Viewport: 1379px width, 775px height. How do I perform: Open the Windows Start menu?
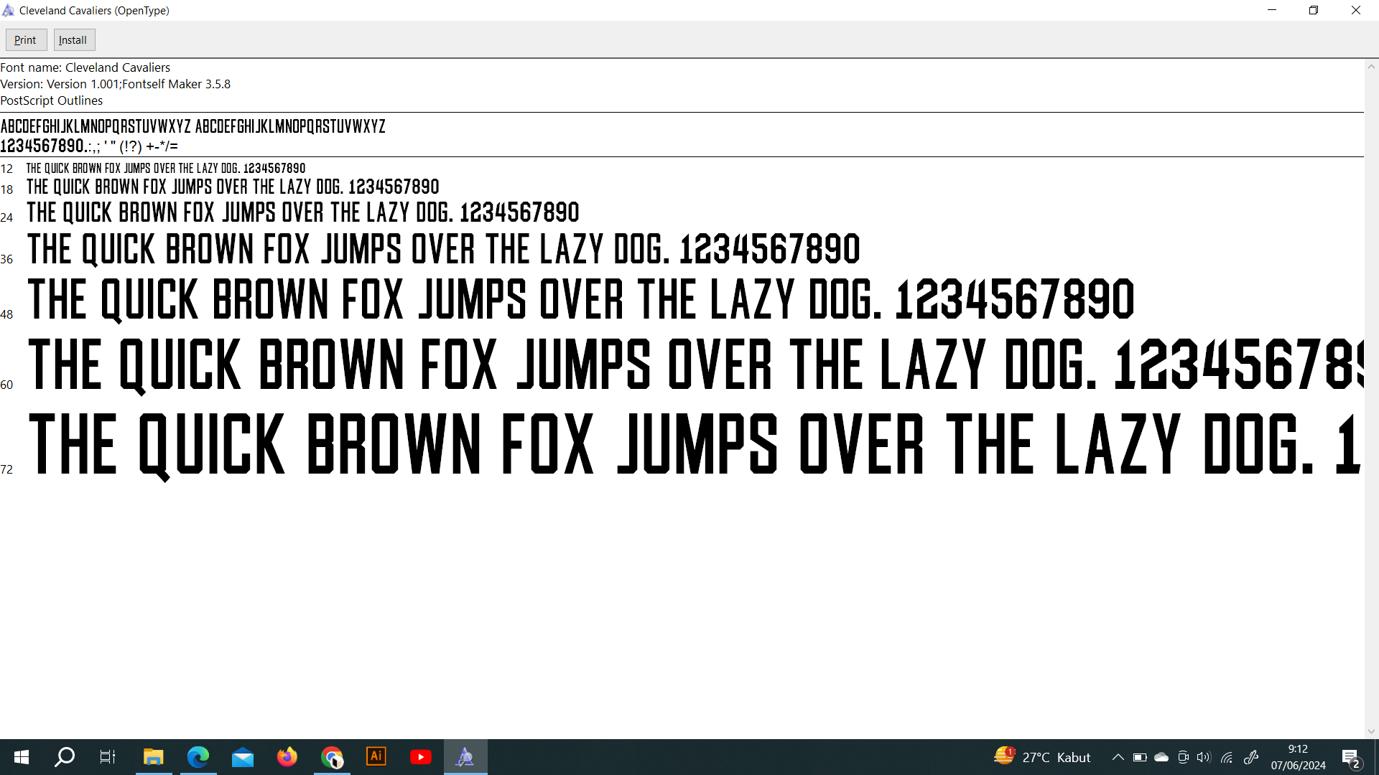[x=22, y=757]
